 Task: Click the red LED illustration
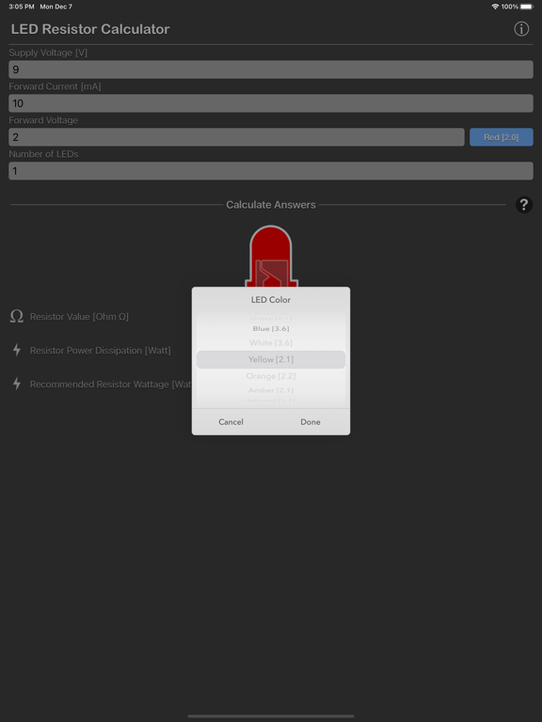point(271,256)
